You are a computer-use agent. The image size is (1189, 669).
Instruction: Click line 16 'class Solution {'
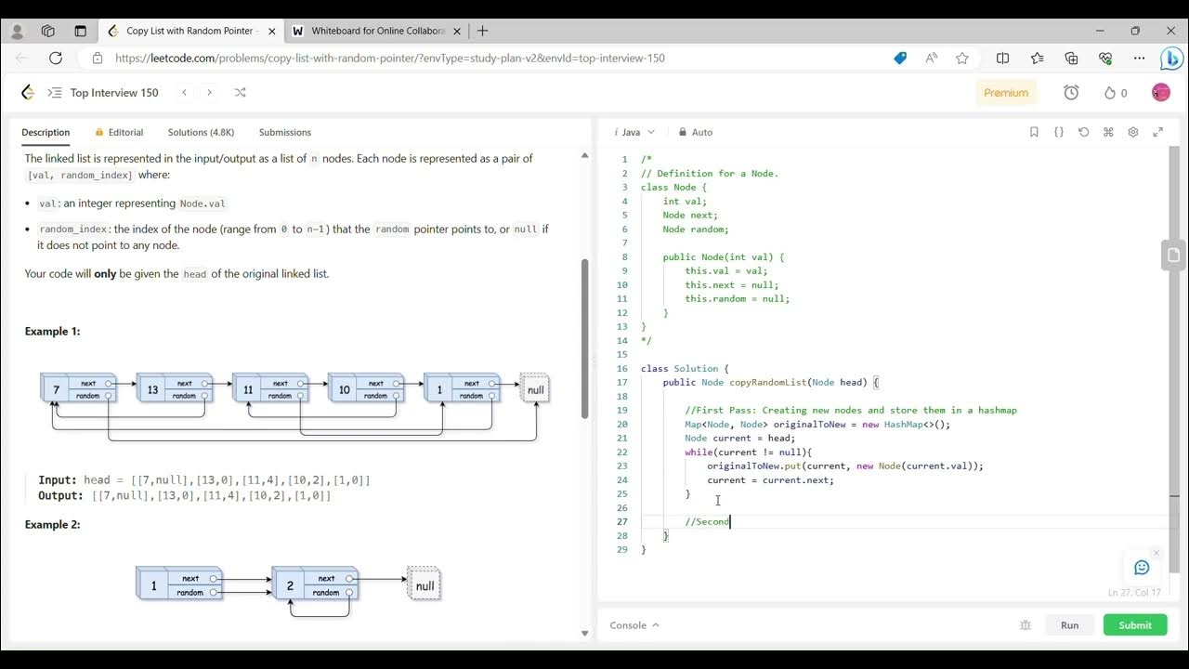pyautogui.click(x=685, y=368)
